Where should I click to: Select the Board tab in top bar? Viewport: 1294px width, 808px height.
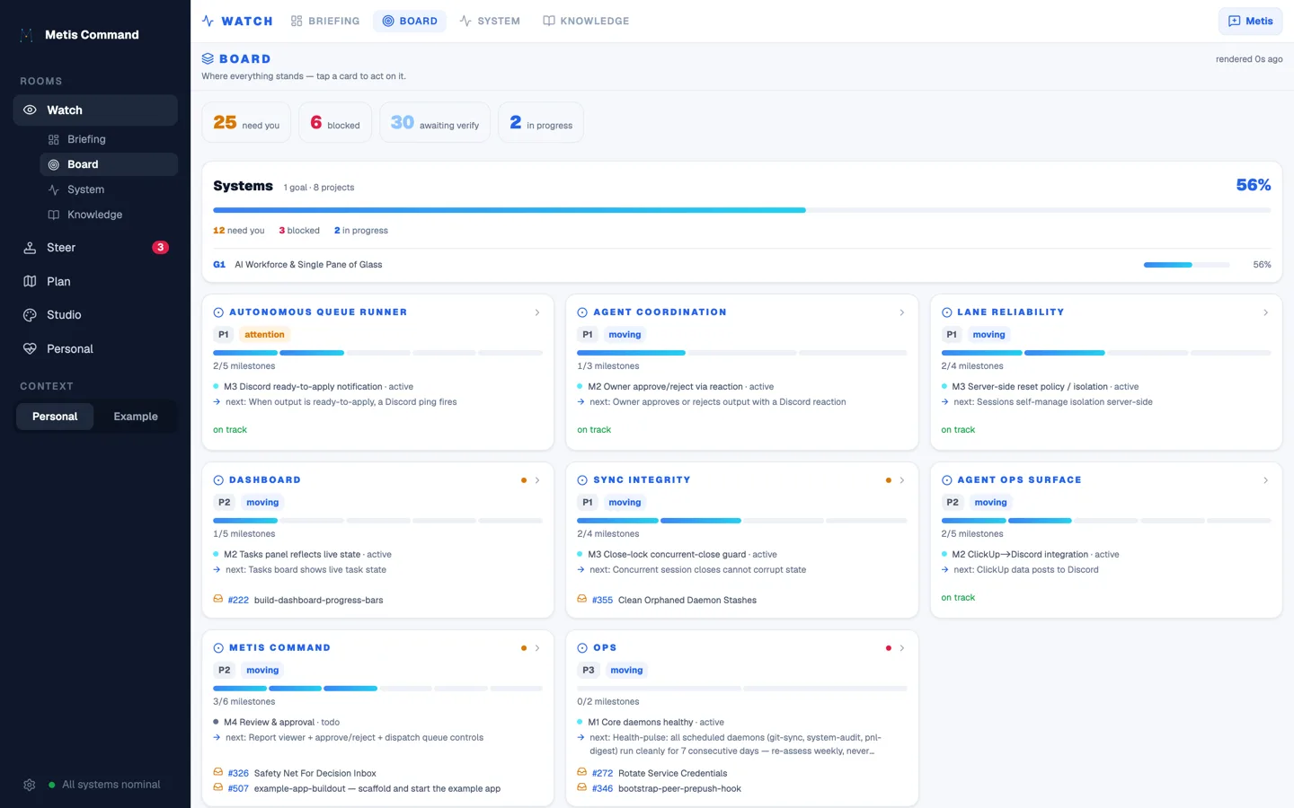tap(410, 21)
